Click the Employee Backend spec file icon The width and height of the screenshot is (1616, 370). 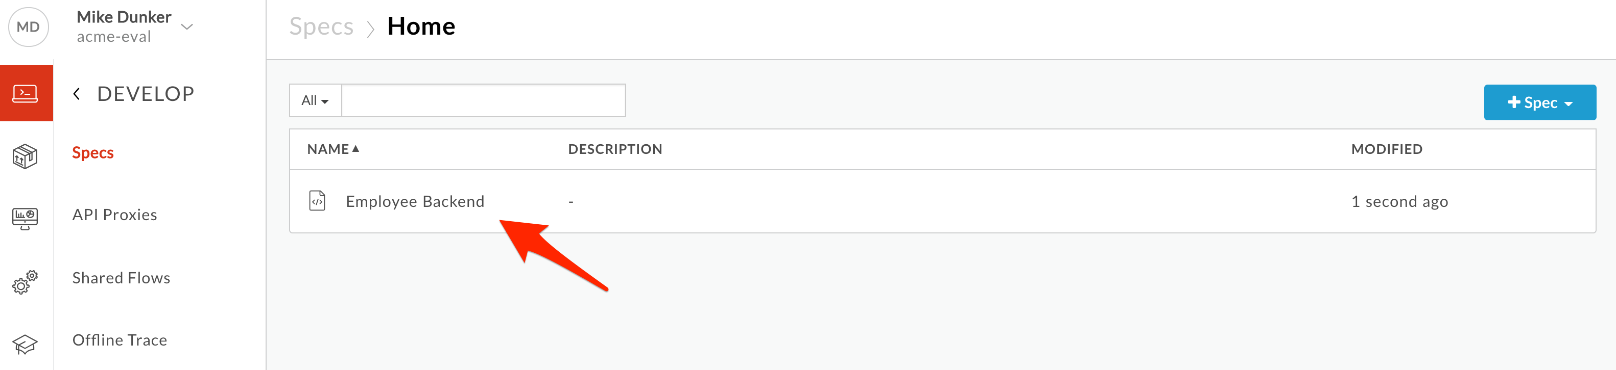[318, 201]
